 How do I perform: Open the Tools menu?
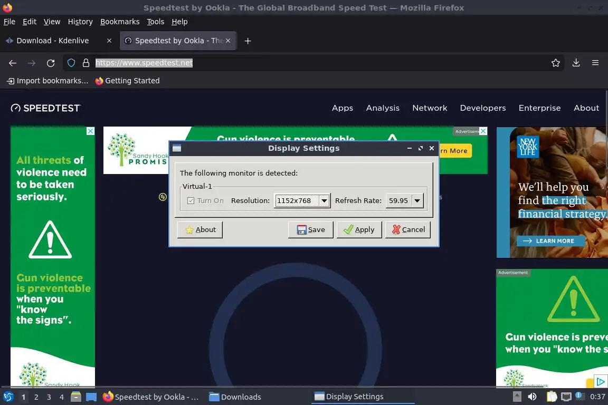coord(156,22)
